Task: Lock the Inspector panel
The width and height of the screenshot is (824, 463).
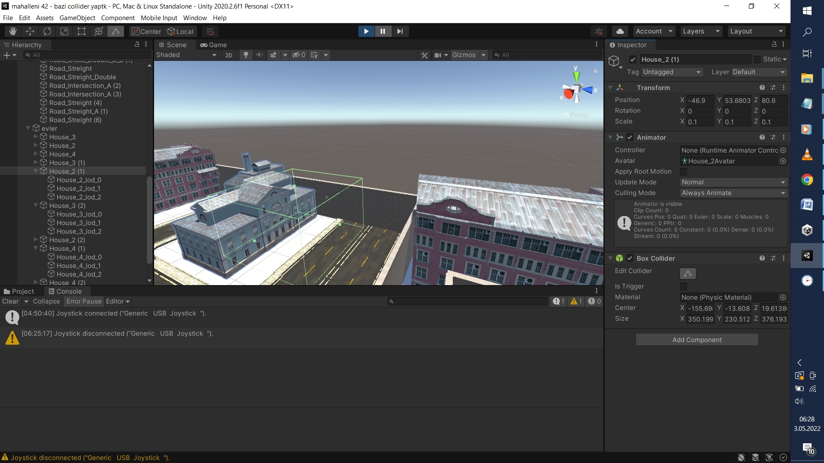Action: pos(774,45)
